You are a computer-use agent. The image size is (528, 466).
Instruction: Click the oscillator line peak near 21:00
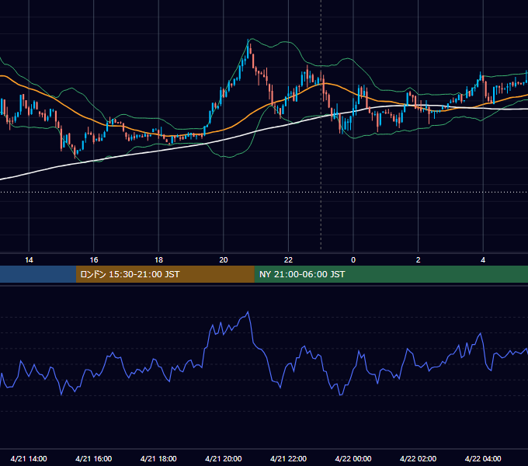[248, 312]
